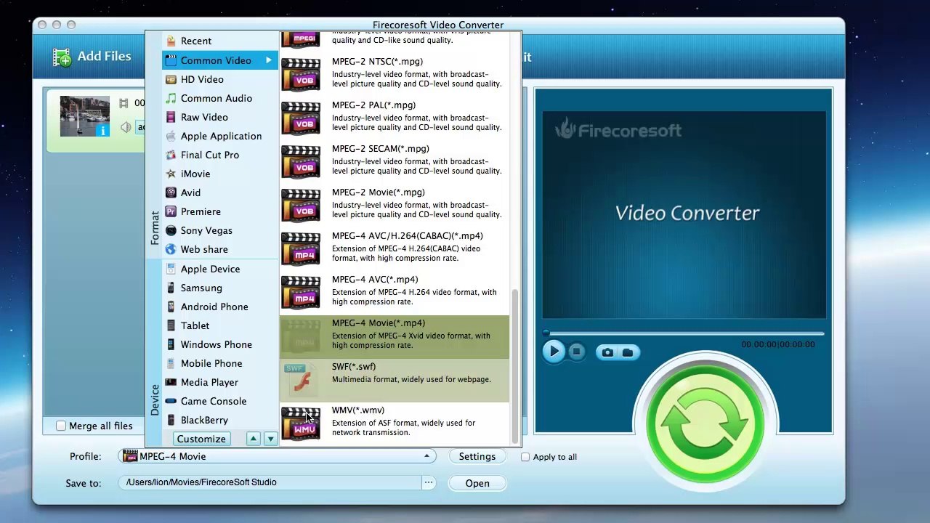Play the preview video
The width and height of the screenshot is (930, 523).
pyautogui.click(x=554, y=352)
